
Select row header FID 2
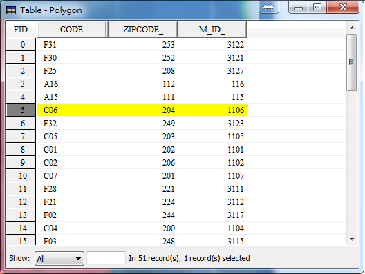tap(21, 70)
